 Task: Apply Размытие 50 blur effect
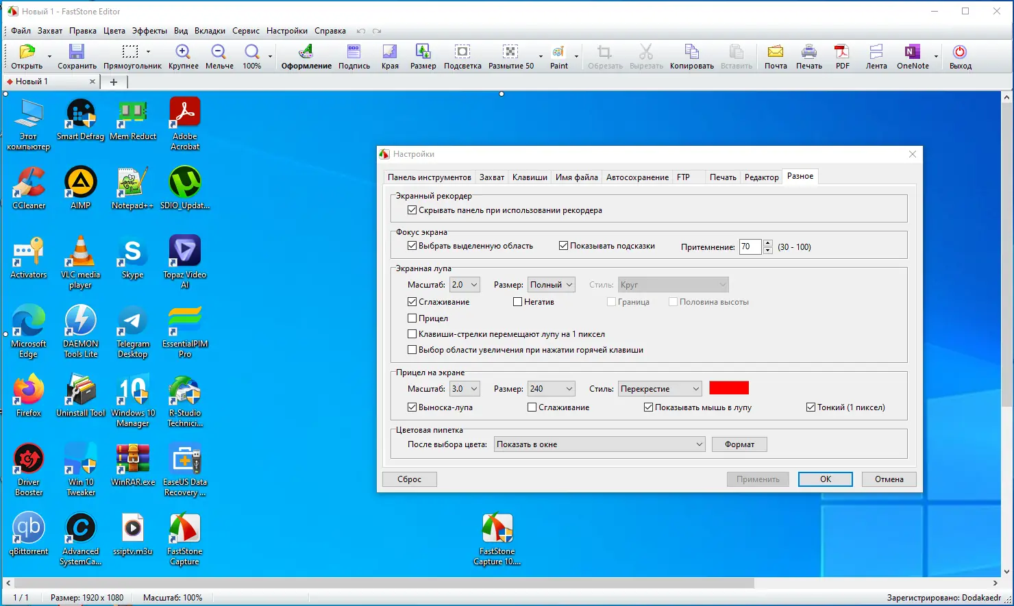(510, 56)
